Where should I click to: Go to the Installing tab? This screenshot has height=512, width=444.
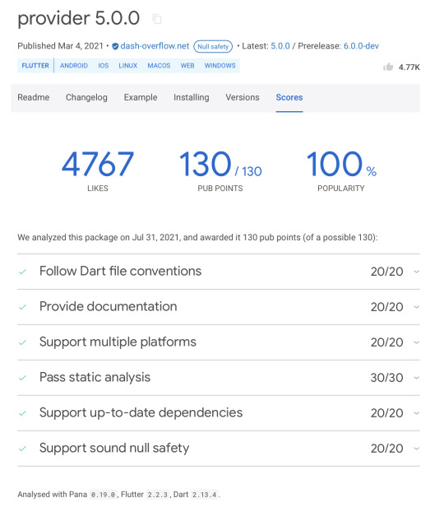(x=192, y=97)
